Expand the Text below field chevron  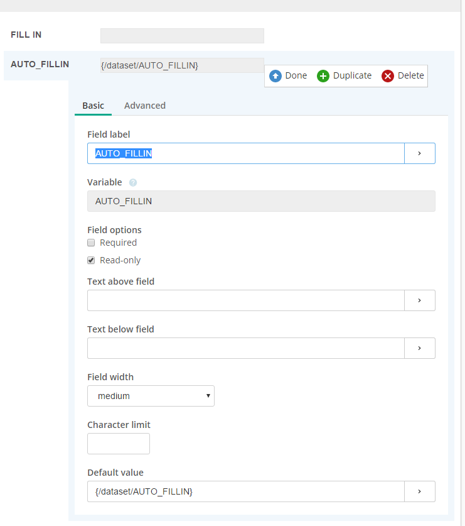(x=420, y=348)
